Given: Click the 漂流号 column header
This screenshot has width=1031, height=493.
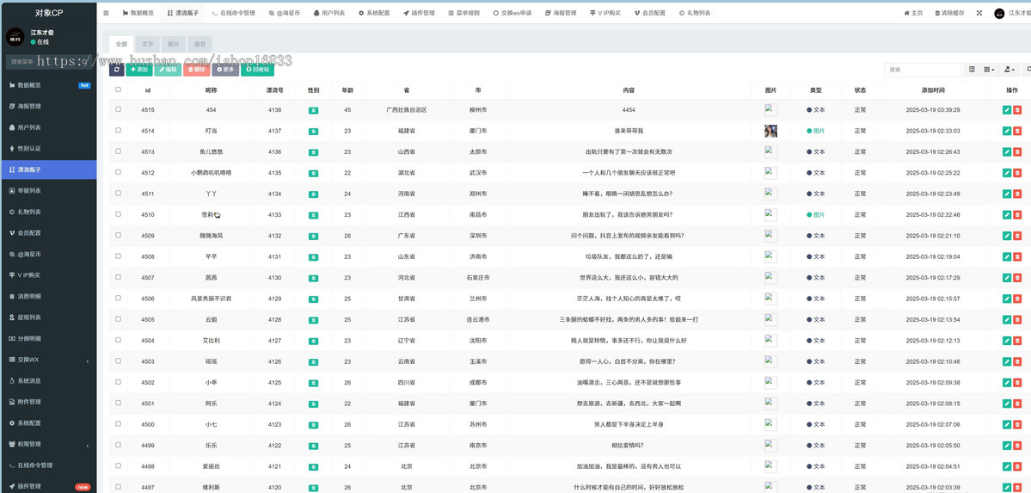Looking at the screenshot, I should click(x=275, y=90).
